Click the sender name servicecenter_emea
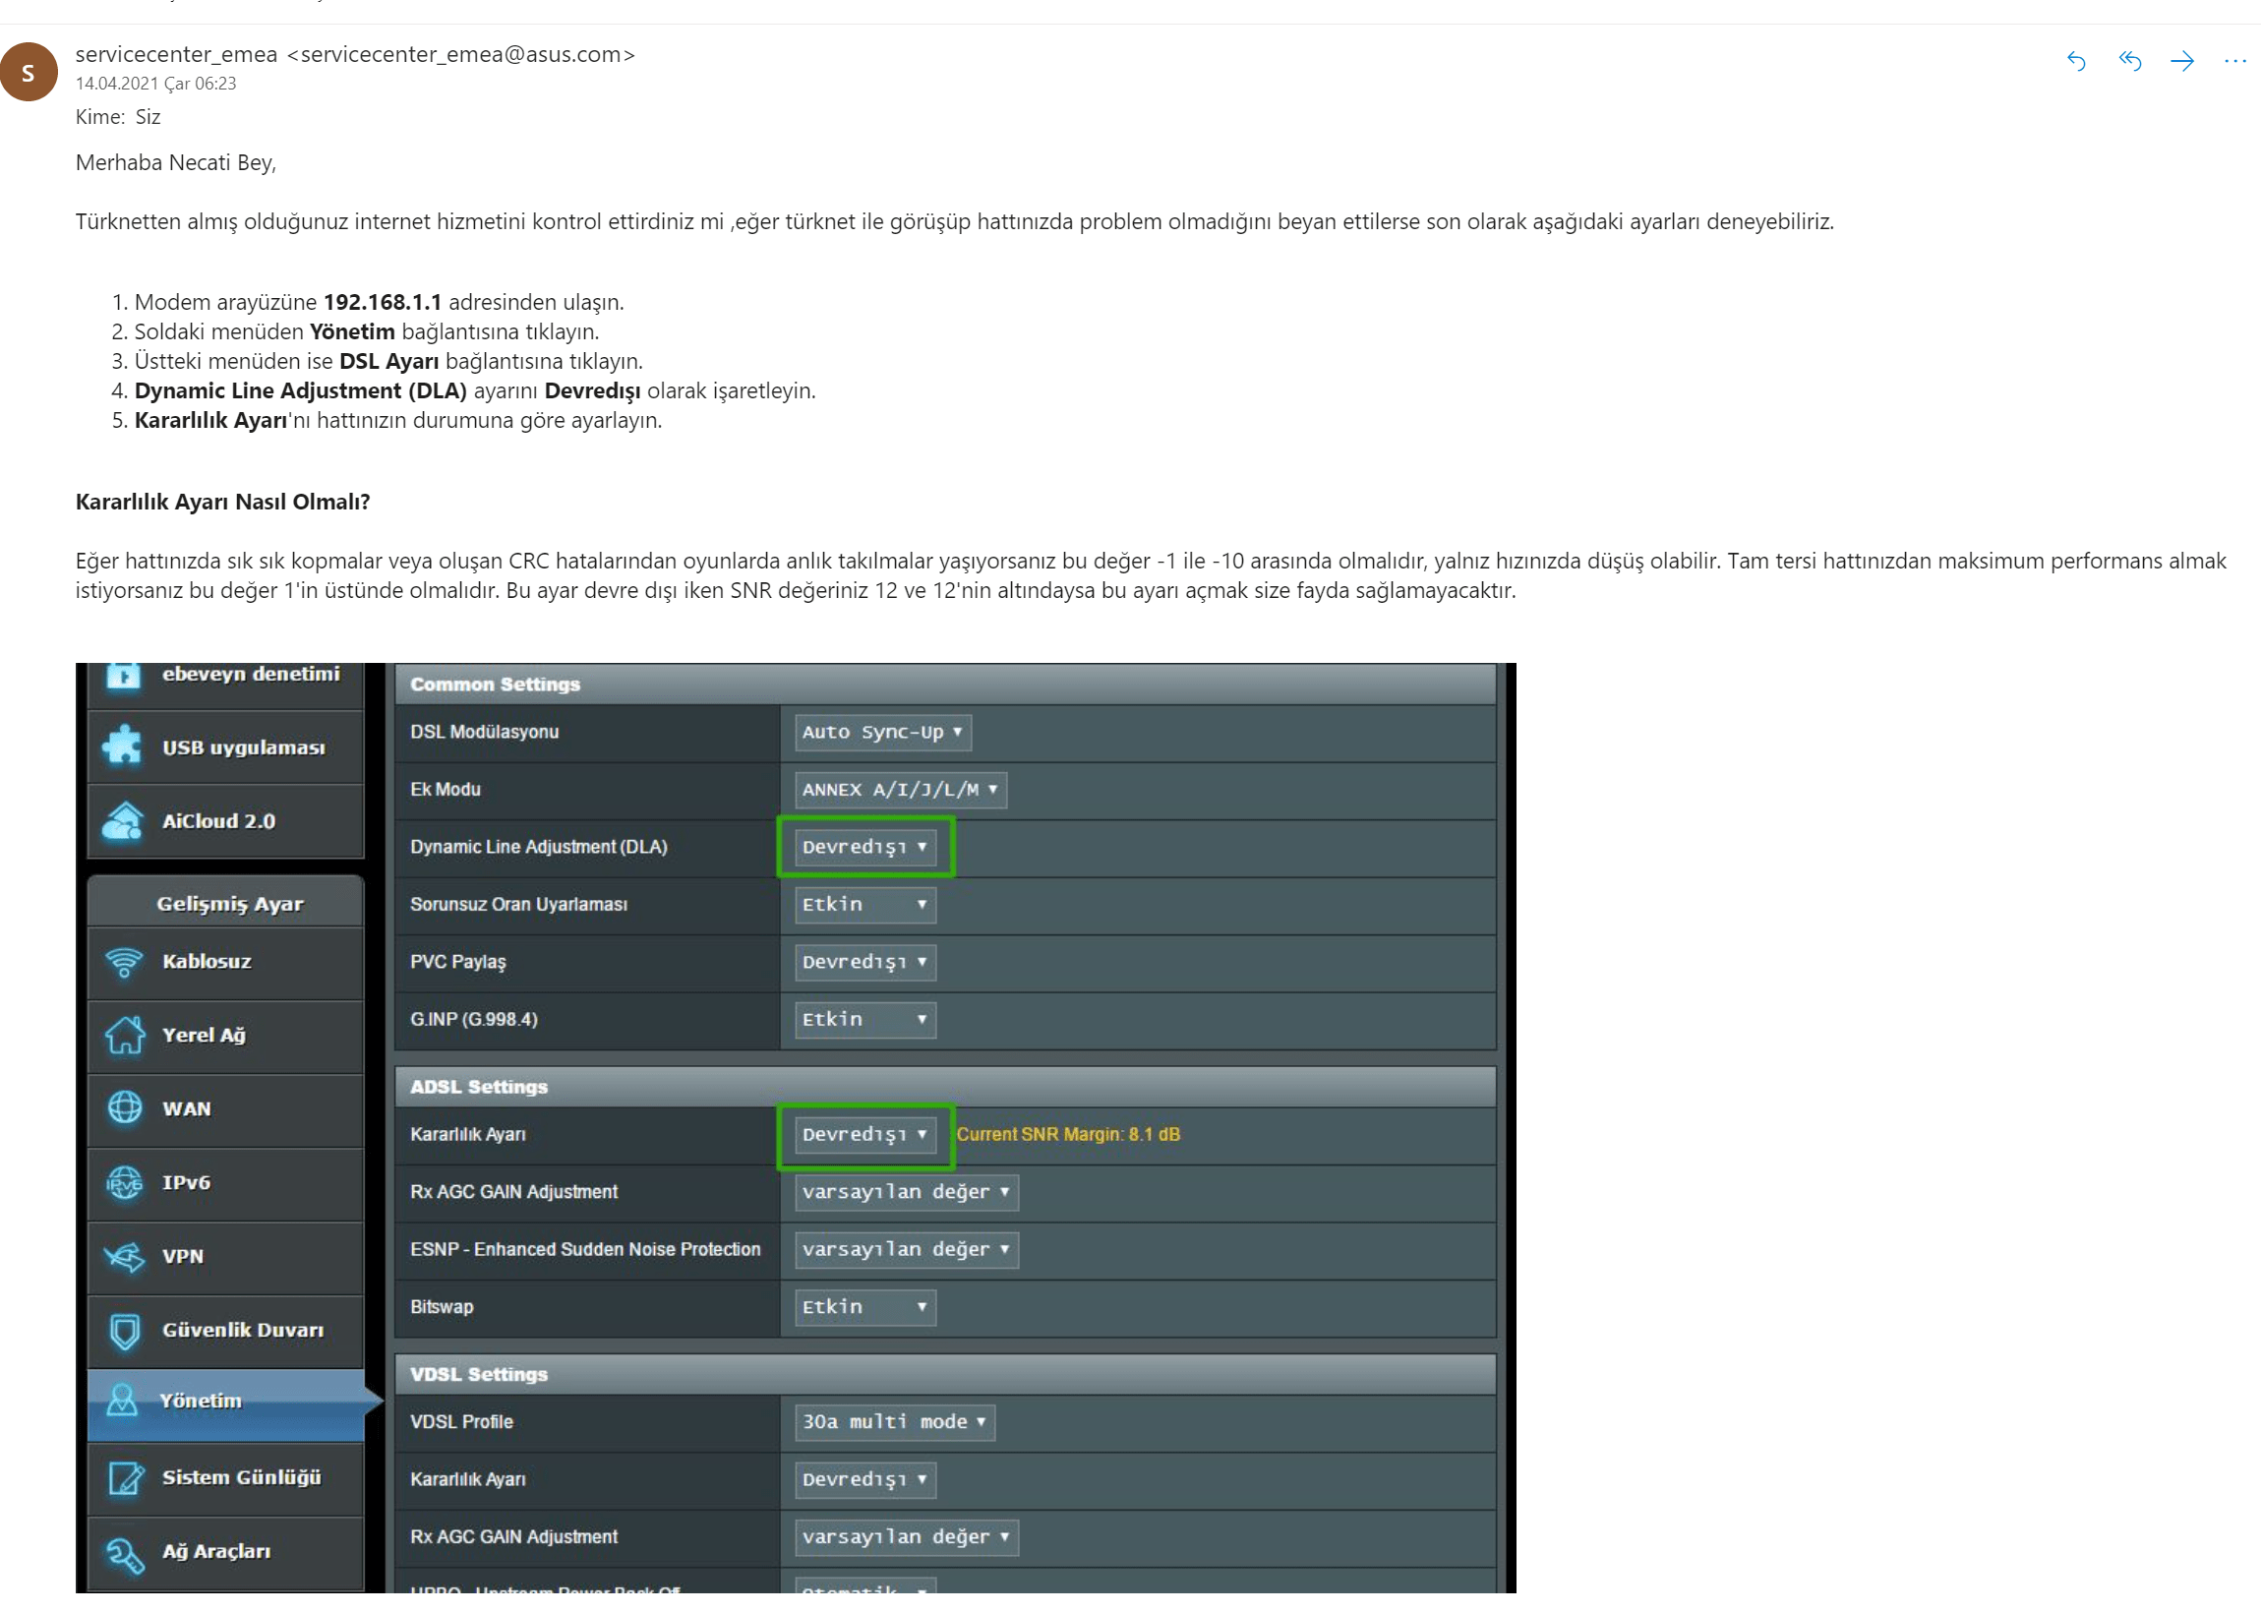The image size is (2261, 1612). 177,55
